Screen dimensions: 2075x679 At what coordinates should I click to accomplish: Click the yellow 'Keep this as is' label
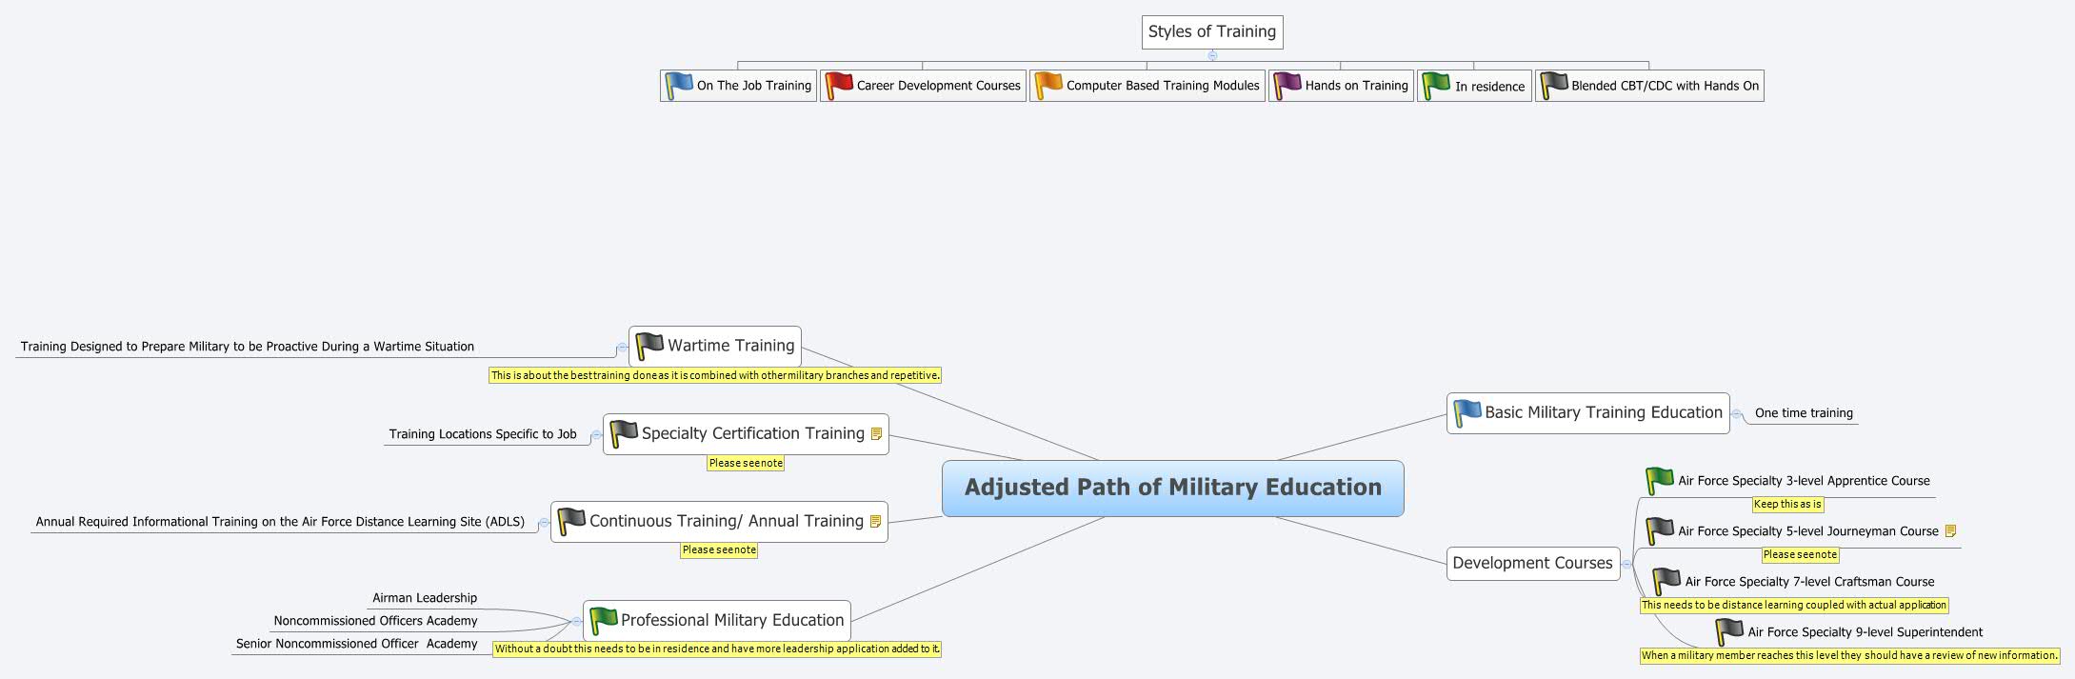(1787, 505)
